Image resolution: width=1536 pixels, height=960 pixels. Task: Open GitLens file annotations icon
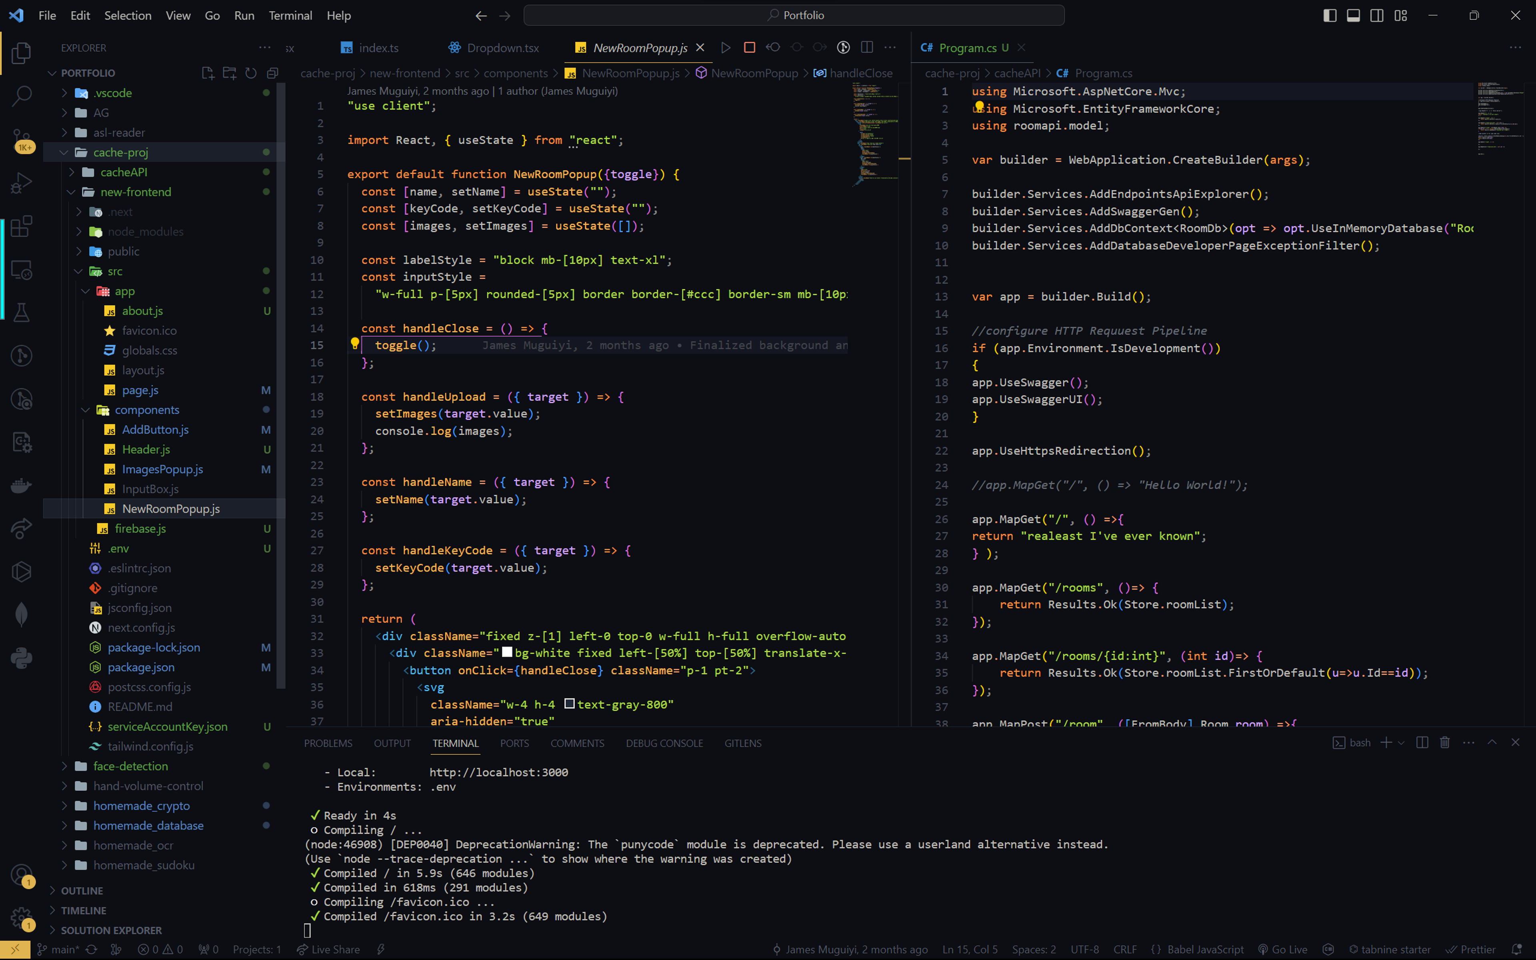(x=843, y=48)
